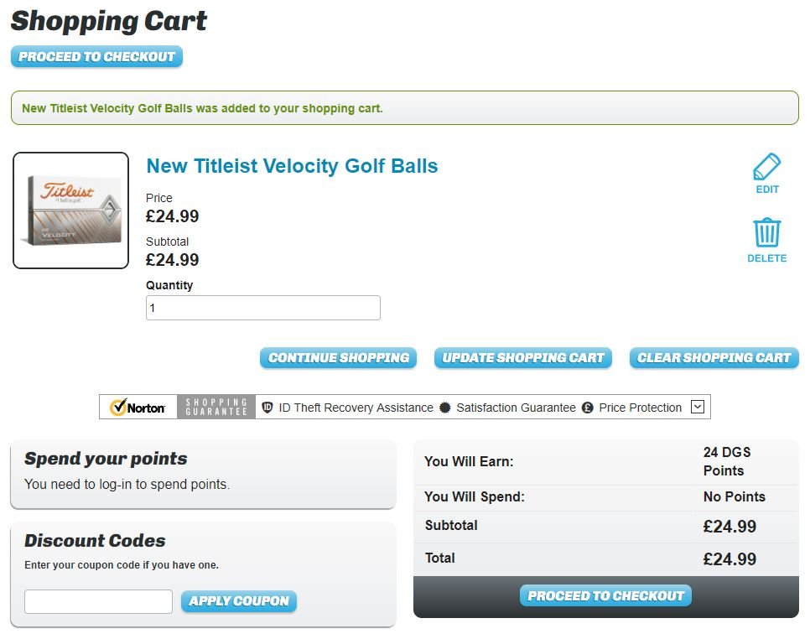Image resolution: width=810 pixels, height=639 pixels.
Task: Click Update Shopping Cart
Action: click(522, 357)
